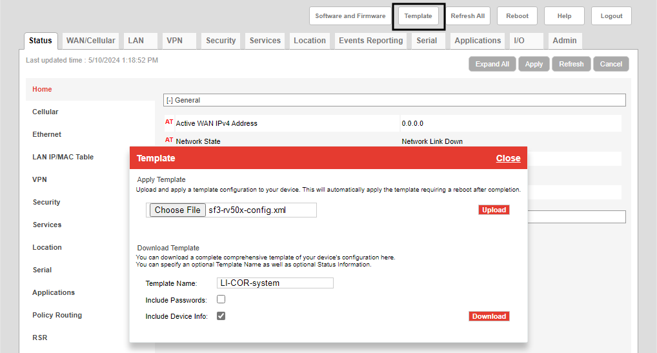Click the Expand All button
This screenshot has width=657, height=353.
click(x=492, y=64)
